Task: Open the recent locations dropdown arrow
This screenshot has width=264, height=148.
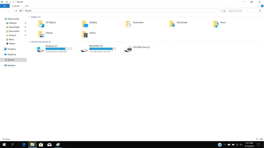Action: click(x=12, y=11)
